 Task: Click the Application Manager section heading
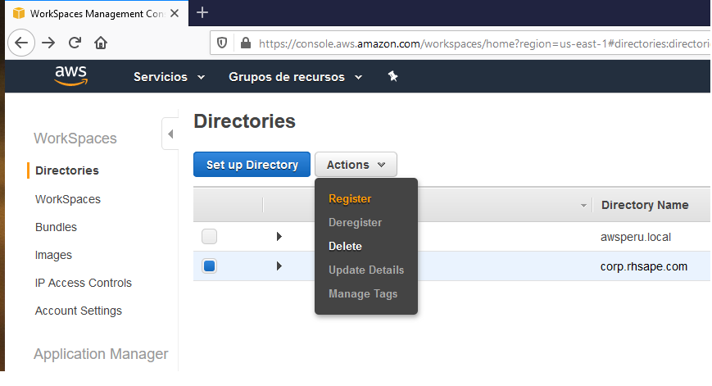click(x=101, y=354)
